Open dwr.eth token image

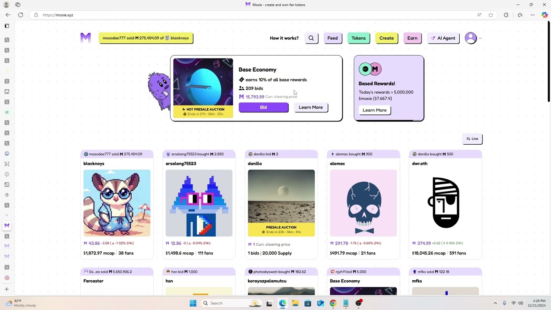pyautogui.click(x=446, y=203)
